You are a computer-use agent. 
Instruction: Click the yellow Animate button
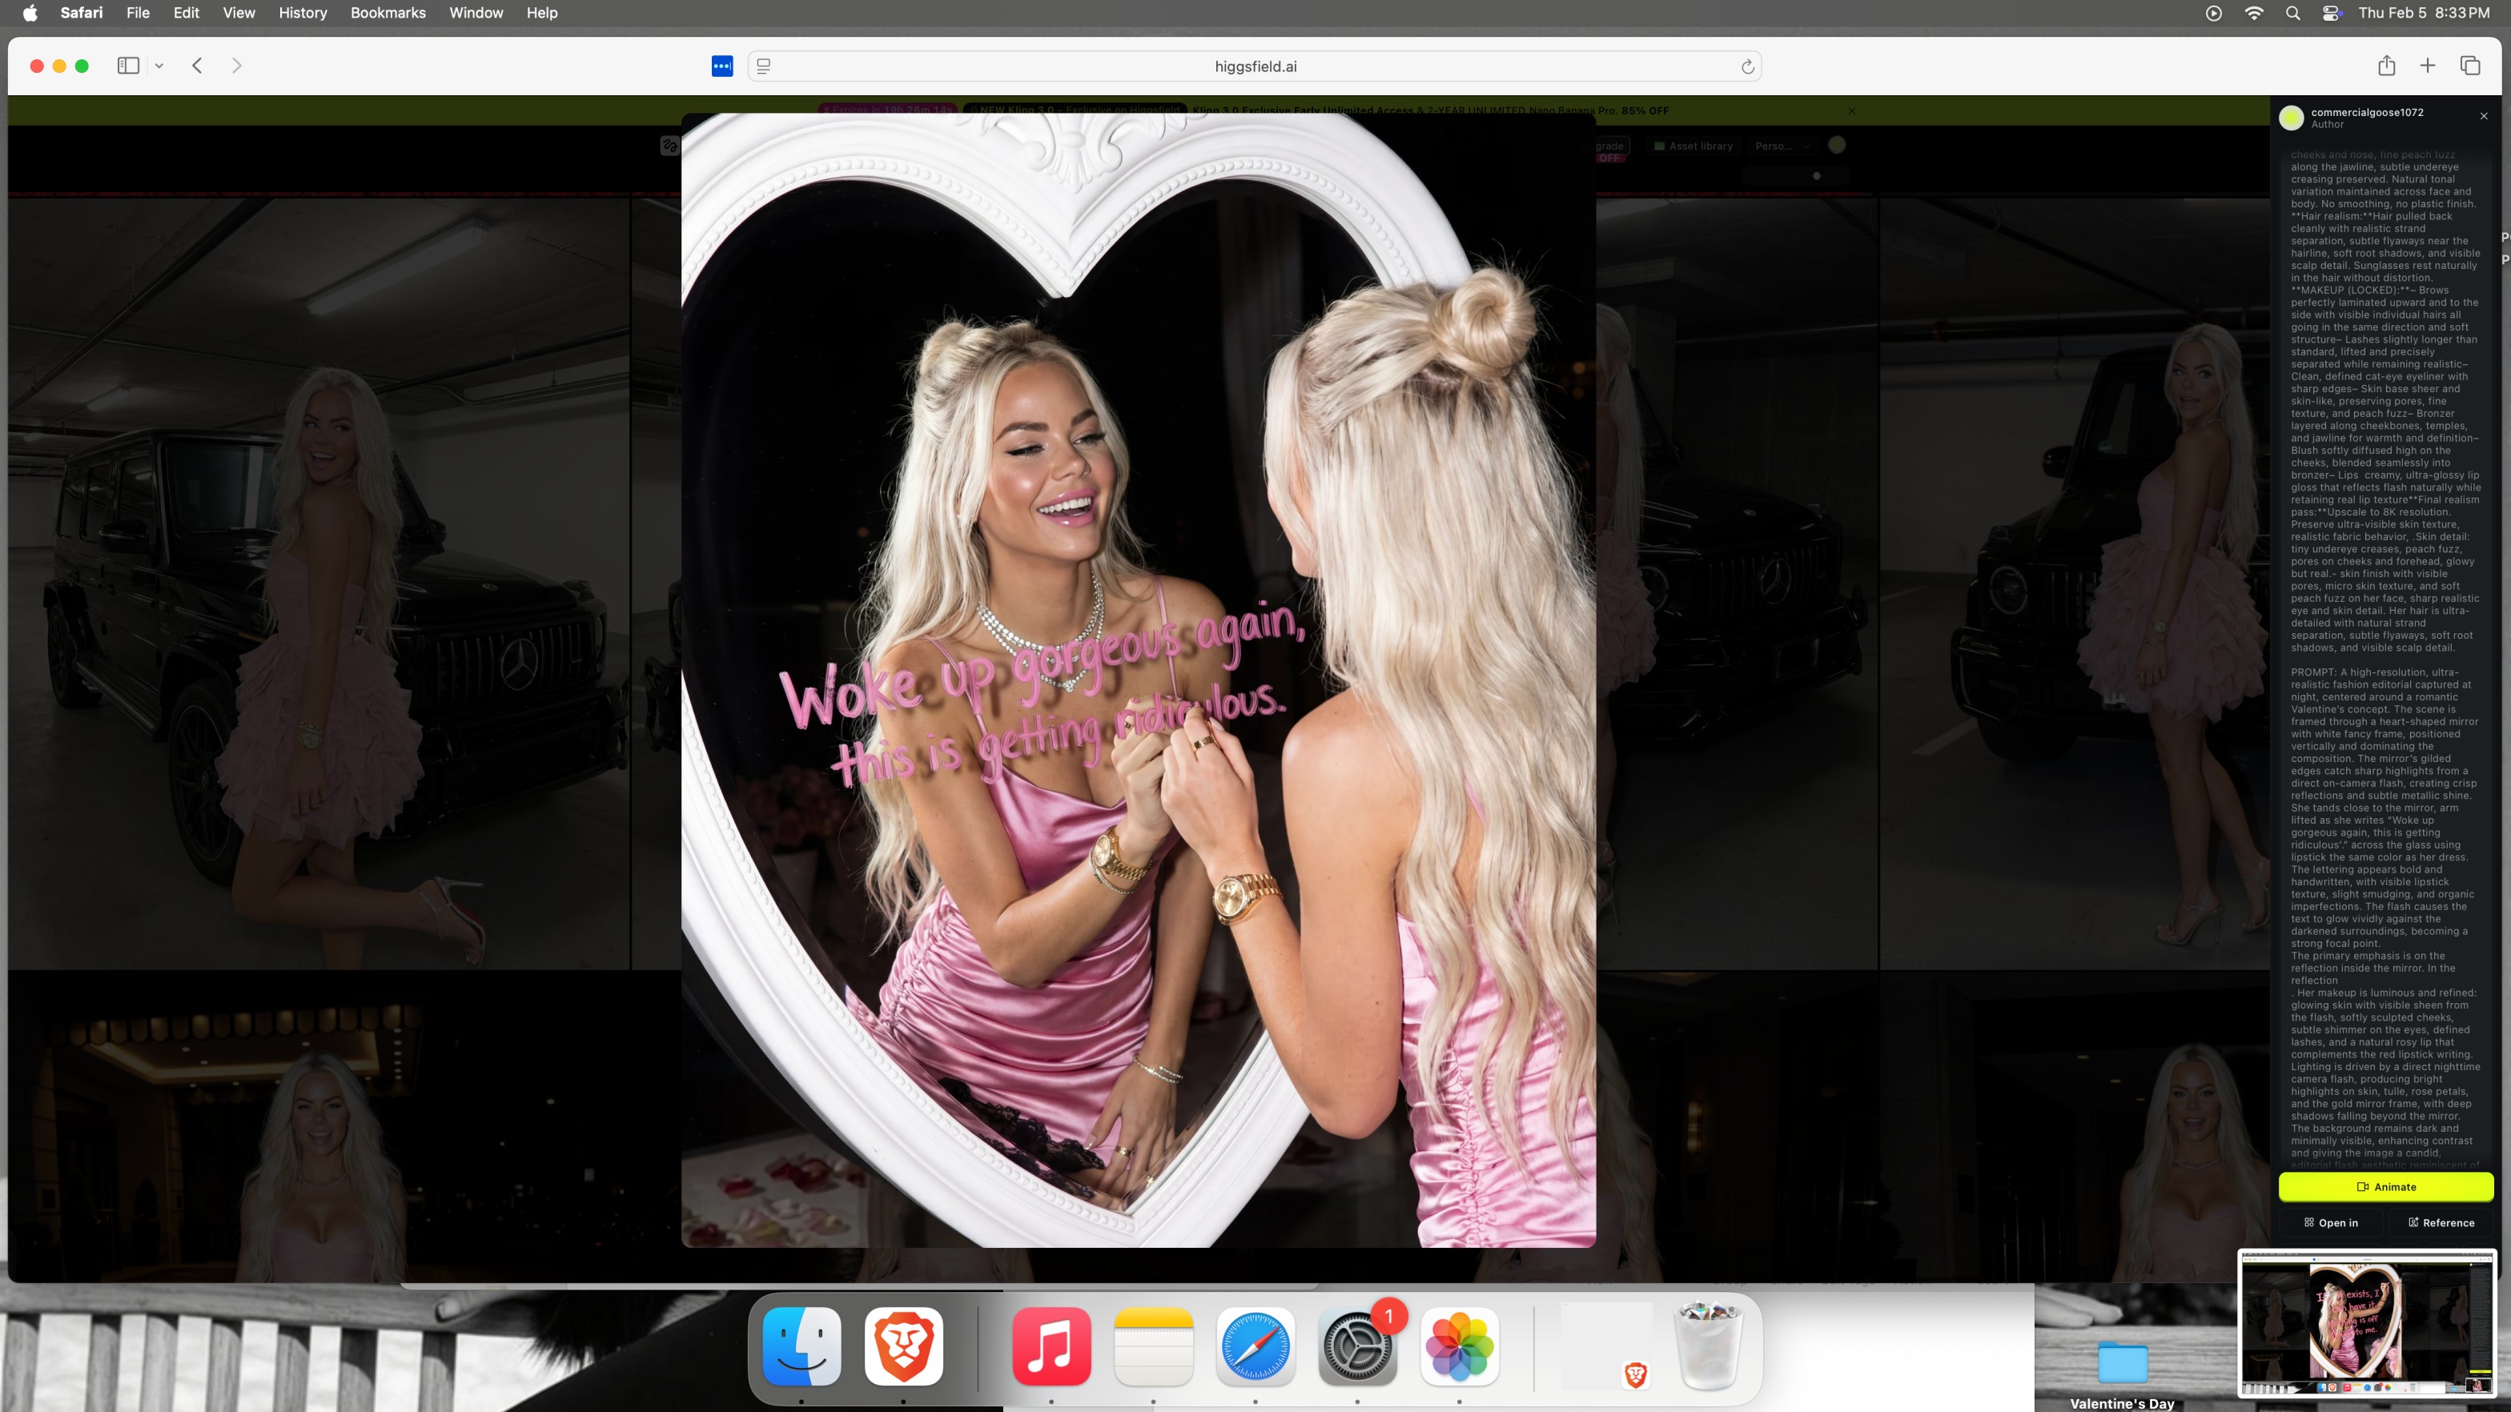click(2385, 1187)
